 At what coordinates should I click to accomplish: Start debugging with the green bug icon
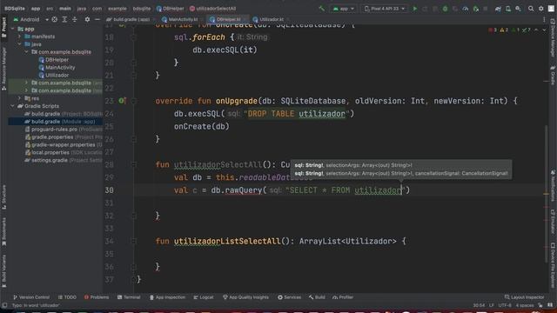coord(445,8)
